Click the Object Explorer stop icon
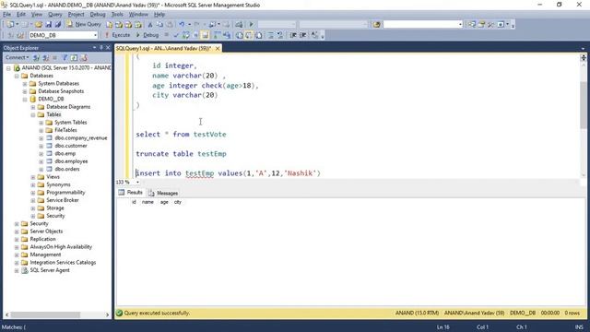The height and width of the screenshot is (332, 590). pyautogui.click(x=54, y=57)
